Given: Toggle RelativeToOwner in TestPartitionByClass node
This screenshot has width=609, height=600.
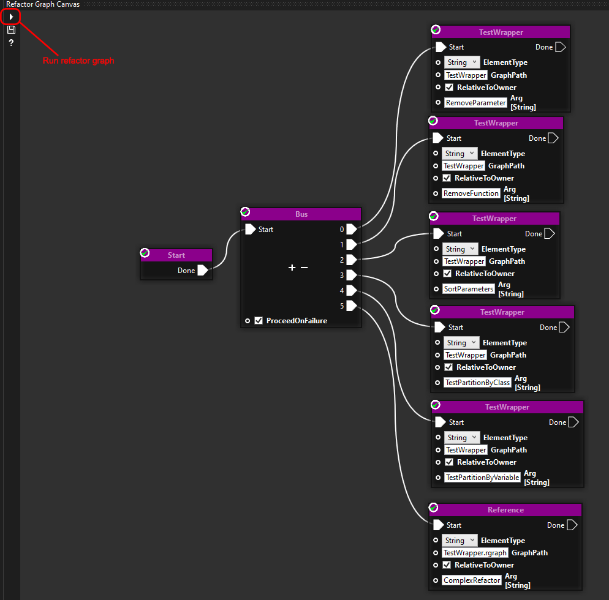Looking at the screenshot, I should [x=448, y=367].
